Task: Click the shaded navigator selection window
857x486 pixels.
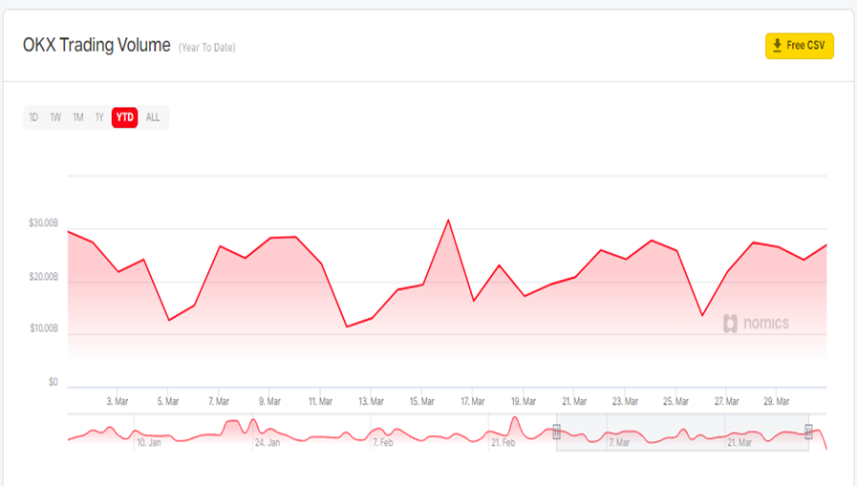Action: [x=682, y=432]
